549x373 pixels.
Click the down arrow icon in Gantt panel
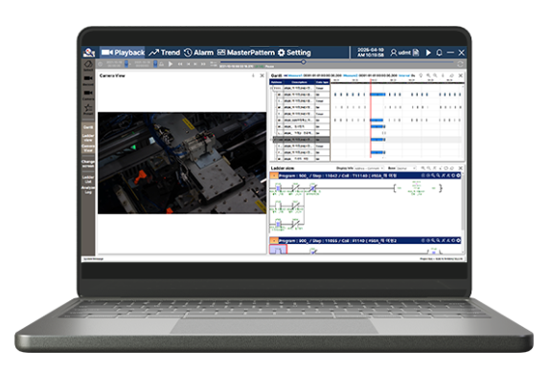443,76
